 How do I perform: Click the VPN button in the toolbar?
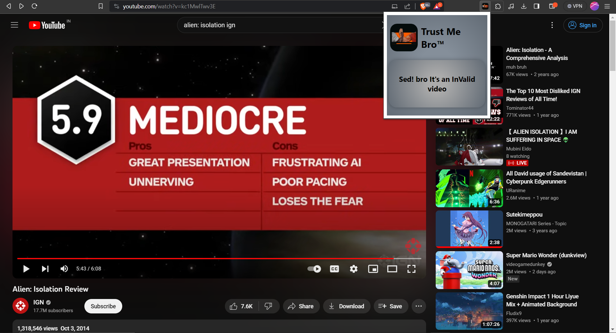point(575,6)
